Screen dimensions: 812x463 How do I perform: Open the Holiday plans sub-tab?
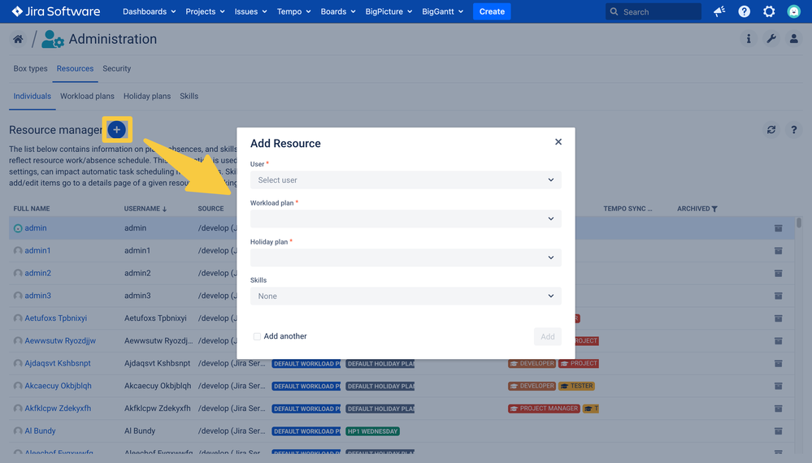tap(147, 96)
